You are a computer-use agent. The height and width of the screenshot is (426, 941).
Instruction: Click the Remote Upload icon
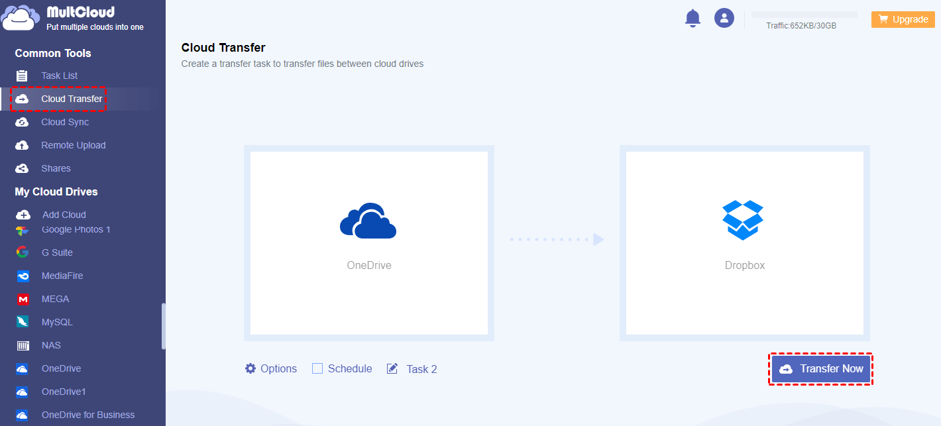tap(22, 145)
